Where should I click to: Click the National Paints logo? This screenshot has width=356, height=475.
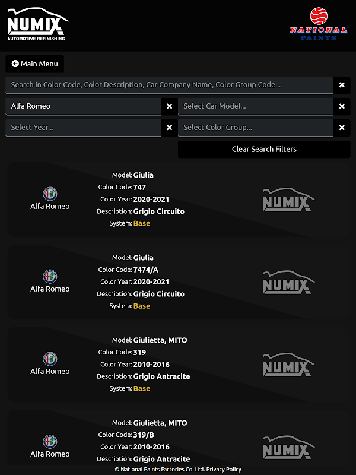319,24
